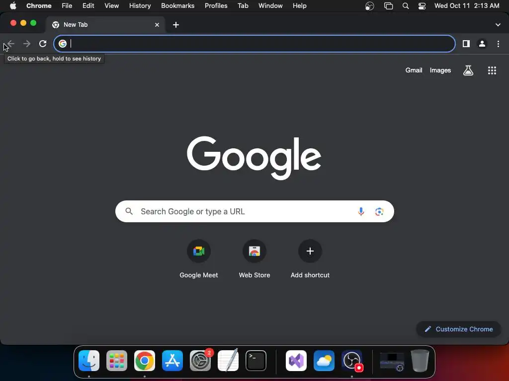Open TextEdit from the dock
Screen dimensions: 509x381
point(228,360)
